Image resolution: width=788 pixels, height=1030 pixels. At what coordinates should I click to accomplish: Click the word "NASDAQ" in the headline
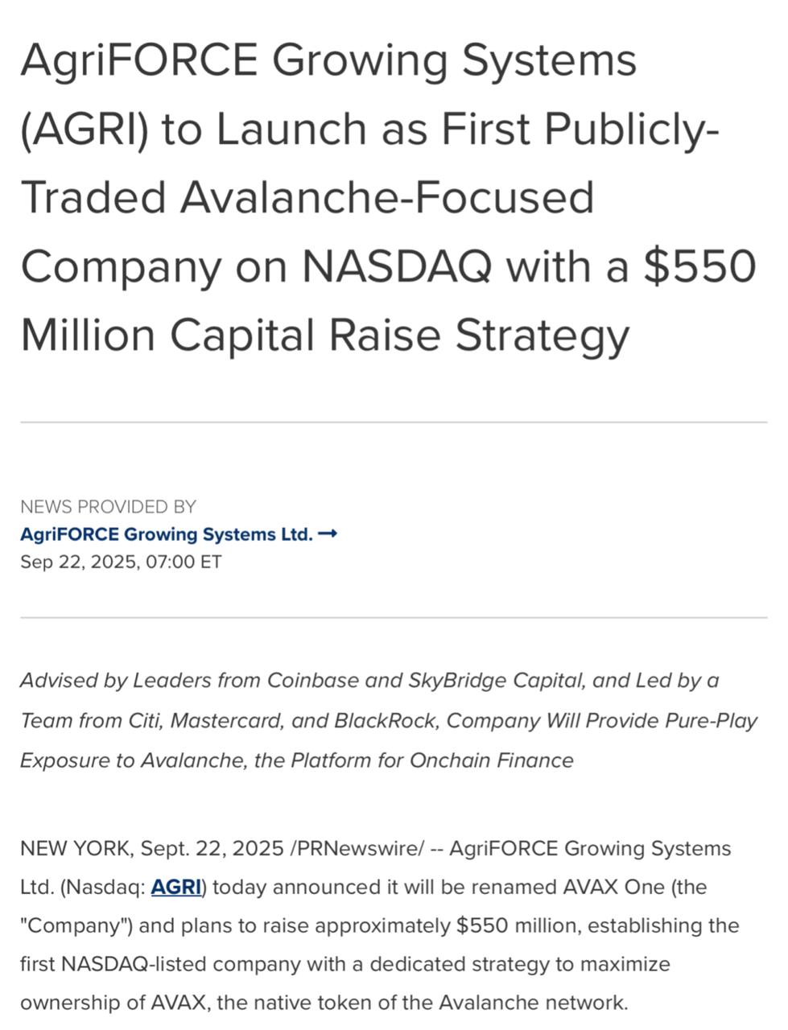tap(397, 266)
